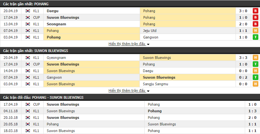Click Korean flag icon in Gyeongnam 20.04.19 row
The height and width of the screenshot is (134, 260).
click(27, 58)
